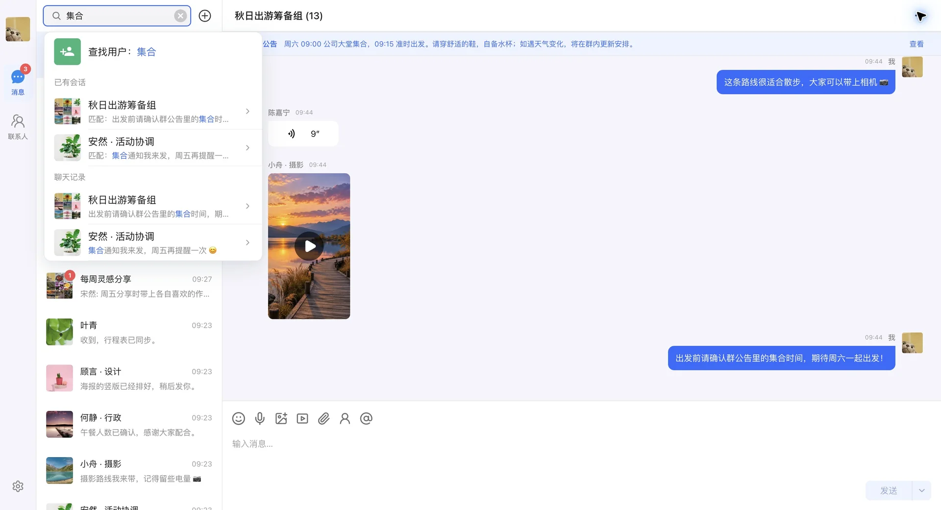Open the chat with 叶青

pyautogui.click(x=129, y=332)
